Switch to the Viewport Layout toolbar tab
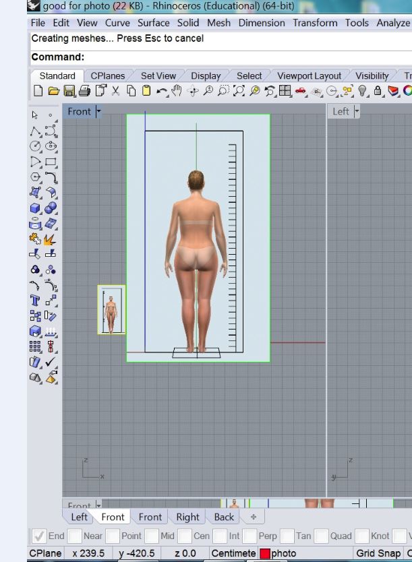412x562 pixels. [309, 76]
